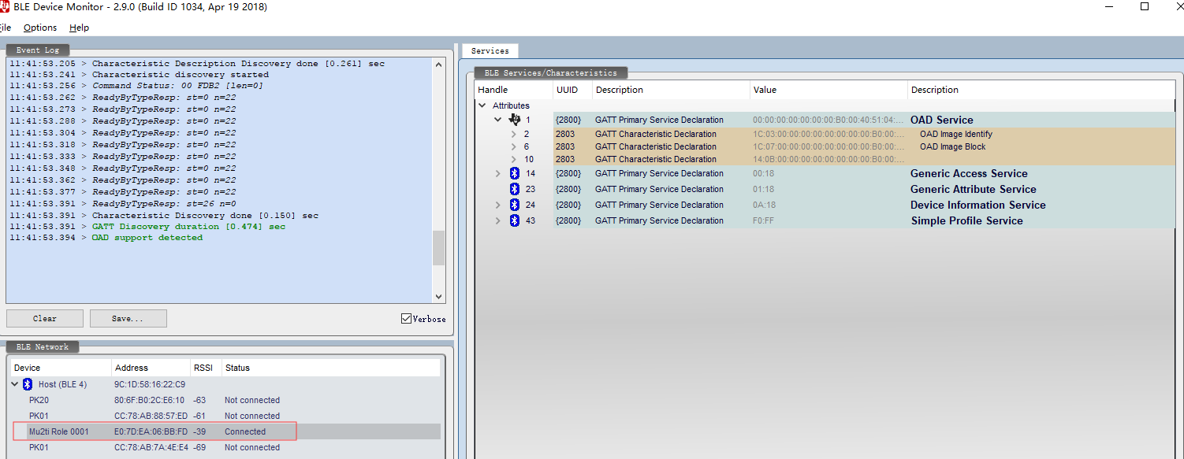Select PK01 device with address CC:78:AB:7A:4E:E4

pyautogui.click(x=225, y=447)
